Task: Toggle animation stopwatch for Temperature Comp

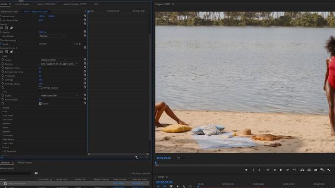Action: (3, 72)
